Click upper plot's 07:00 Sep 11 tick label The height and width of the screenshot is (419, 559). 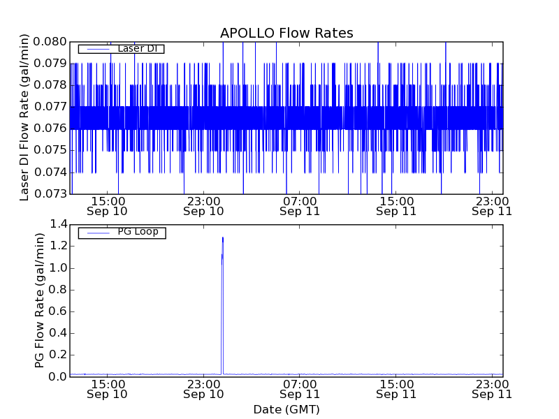pos(300,205)
